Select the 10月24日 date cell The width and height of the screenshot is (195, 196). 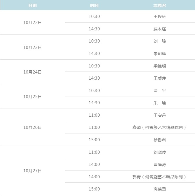(33, 72)
